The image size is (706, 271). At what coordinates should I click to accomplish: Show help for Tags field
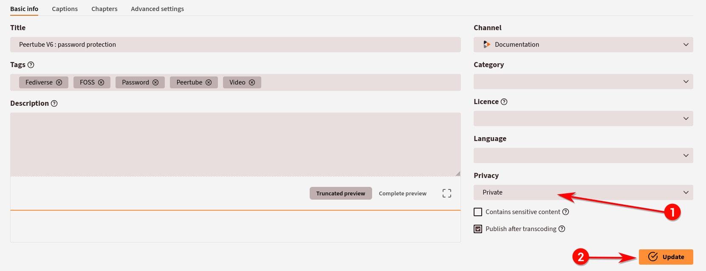coord(31,65)
